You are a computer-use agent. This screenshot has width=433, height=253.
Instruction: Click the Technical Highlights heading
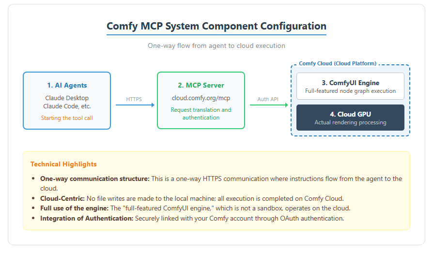pos(63,164)
